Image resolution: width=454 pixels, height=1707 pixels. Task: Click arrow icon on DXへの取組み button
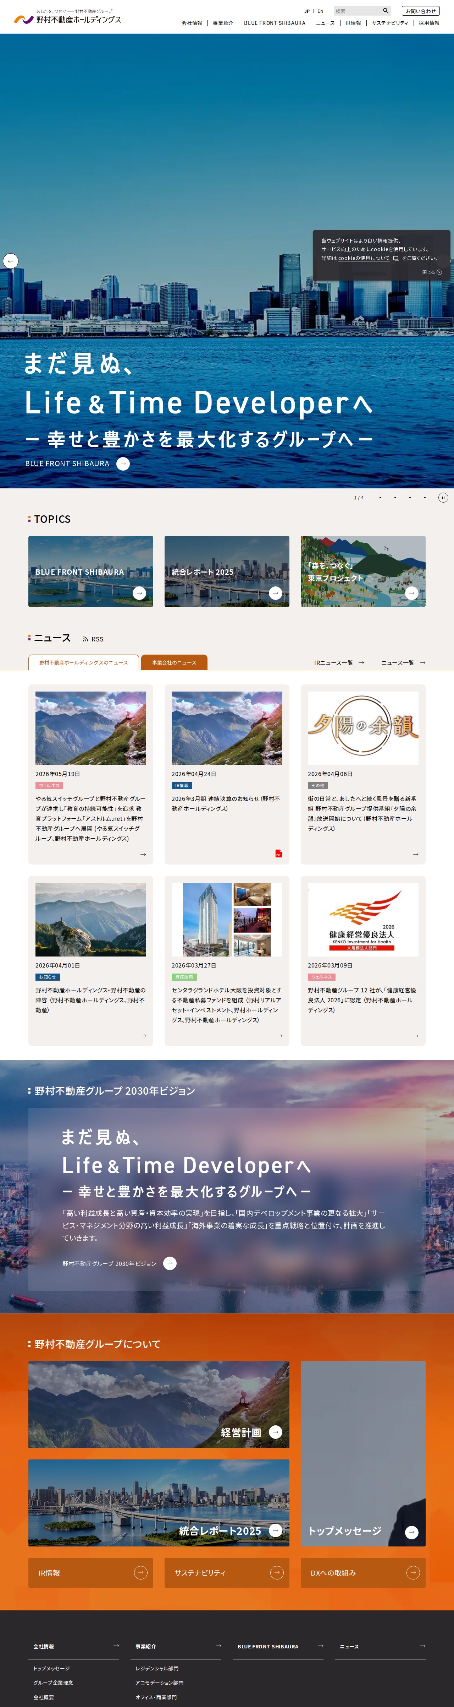point(413,1572)
